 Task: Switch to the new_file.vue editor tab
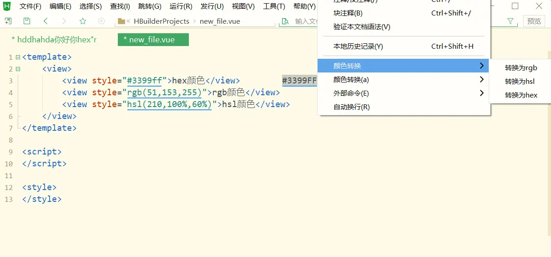click(153, 40)
